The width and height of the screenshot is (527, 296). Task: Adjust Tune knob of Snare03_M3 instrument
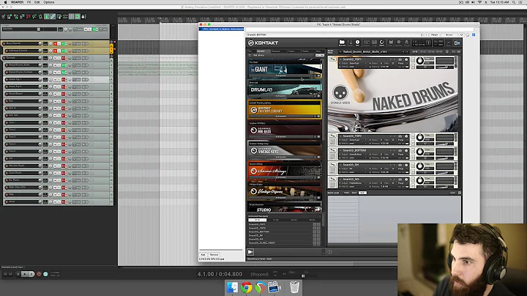(420, 181)
